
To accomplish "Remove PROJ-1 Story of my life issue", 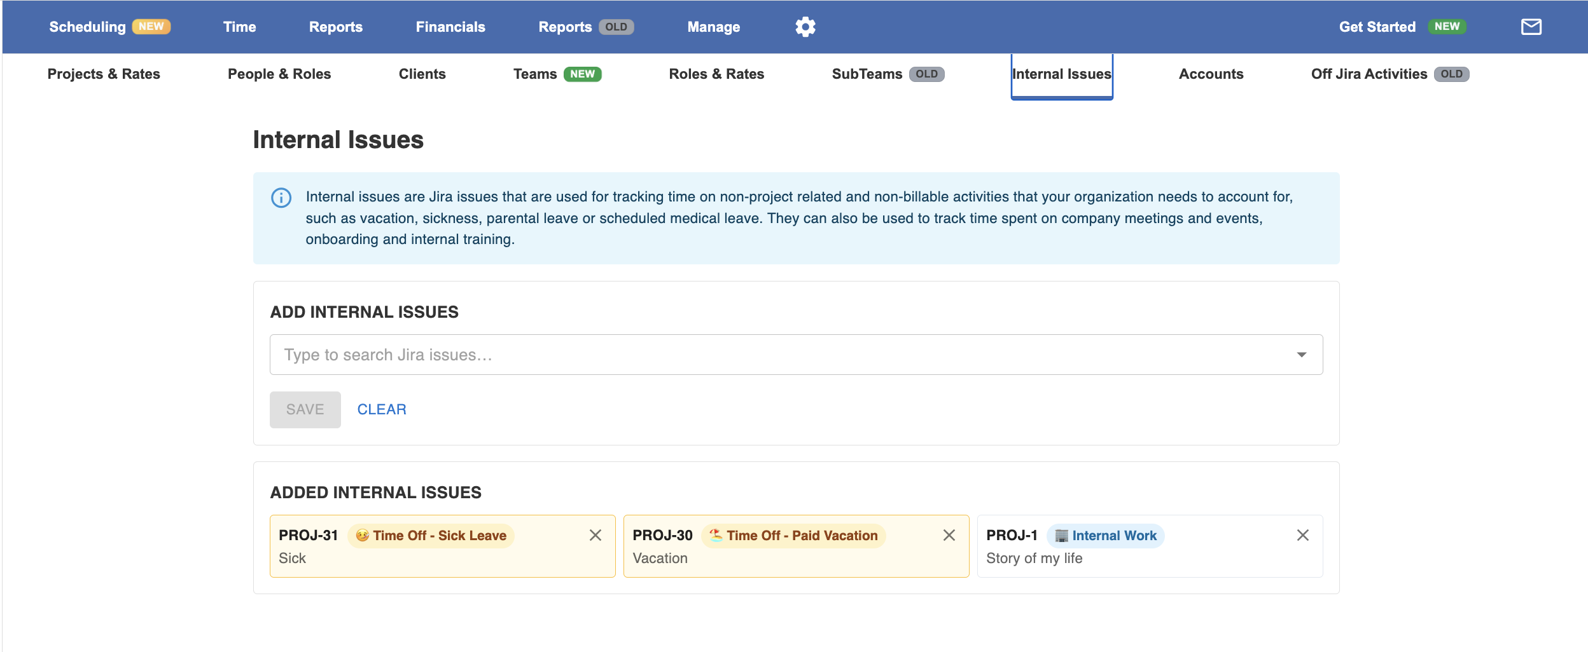I will (x=1303, y=535).
